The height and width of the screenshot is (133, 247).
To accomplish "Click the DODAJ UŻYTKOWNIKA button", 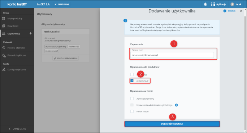I will click(172, 124).
